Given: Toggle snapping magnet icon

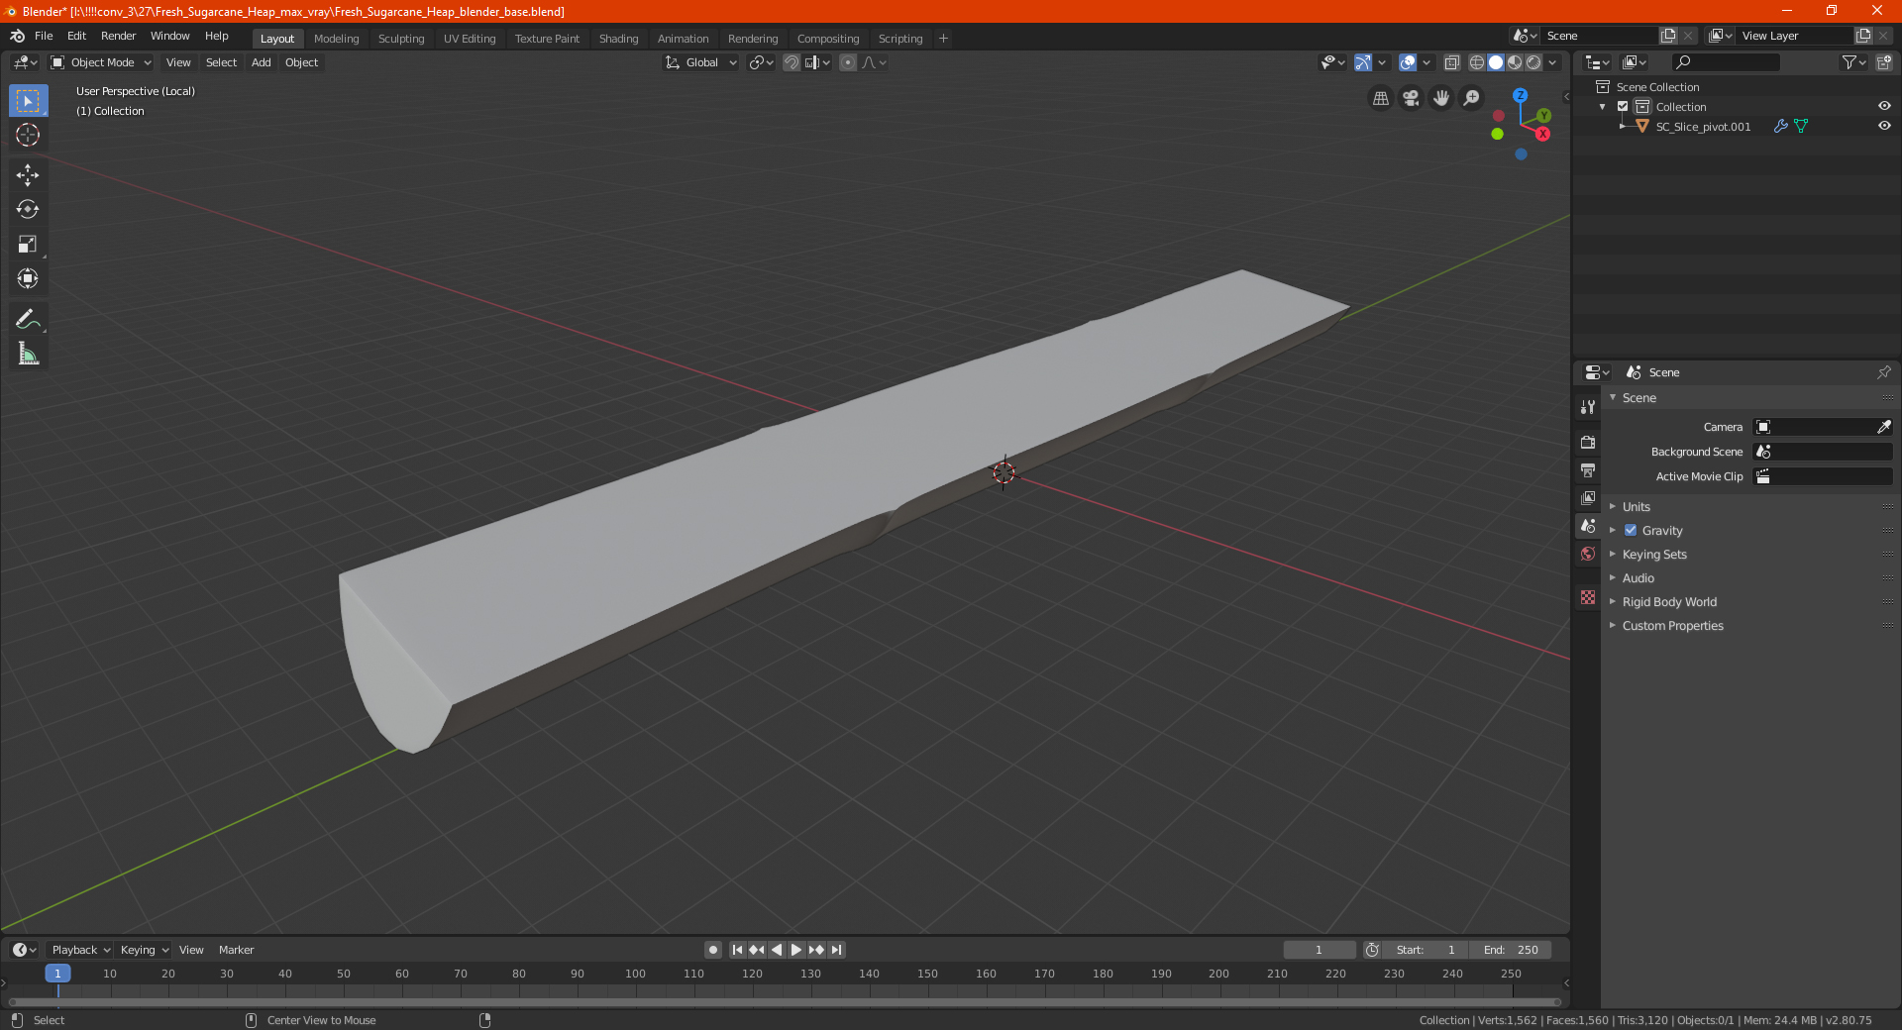Looking at the screenshot, I should tap(792, 62).
